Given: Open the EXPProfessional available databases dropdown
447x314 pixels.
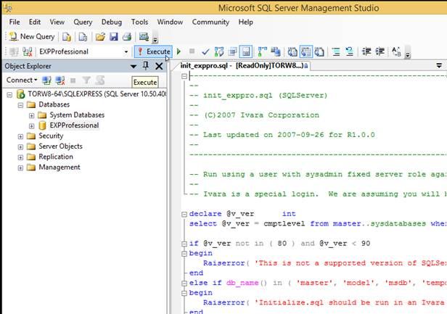Looking at the screenshot, I should 126,52.
